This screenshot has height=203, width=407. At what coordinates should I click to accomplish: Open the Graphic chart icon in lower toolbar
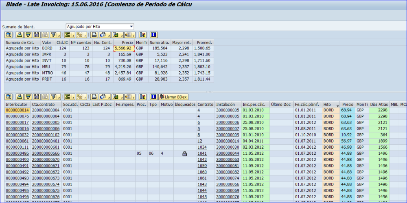[x=142, y=97]
